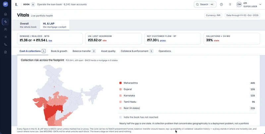Open the phone icon in sidebar
Viewport: 265px width, 134px height.
5,45
